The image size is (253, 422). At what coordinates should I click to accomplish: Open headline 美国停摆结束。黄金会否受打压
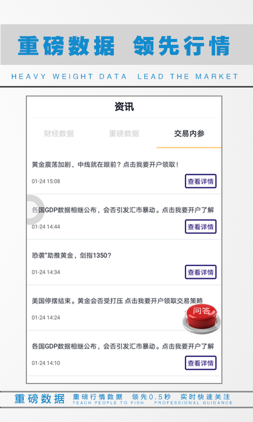[117, 301]
